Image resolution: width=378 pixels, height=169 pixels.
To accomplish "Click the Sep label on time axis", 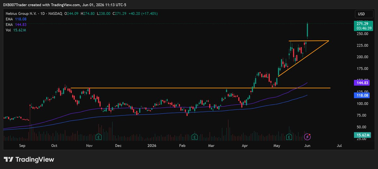I will pos(22,146).
